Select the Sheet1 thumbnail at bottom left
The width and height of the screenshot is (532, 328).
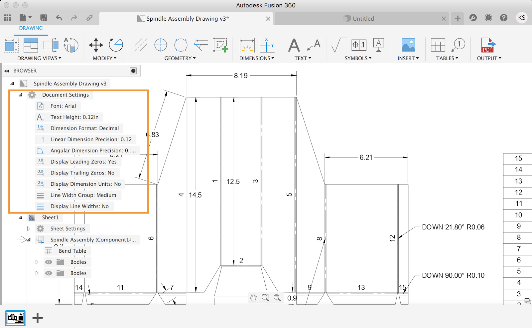pos(15,318)
